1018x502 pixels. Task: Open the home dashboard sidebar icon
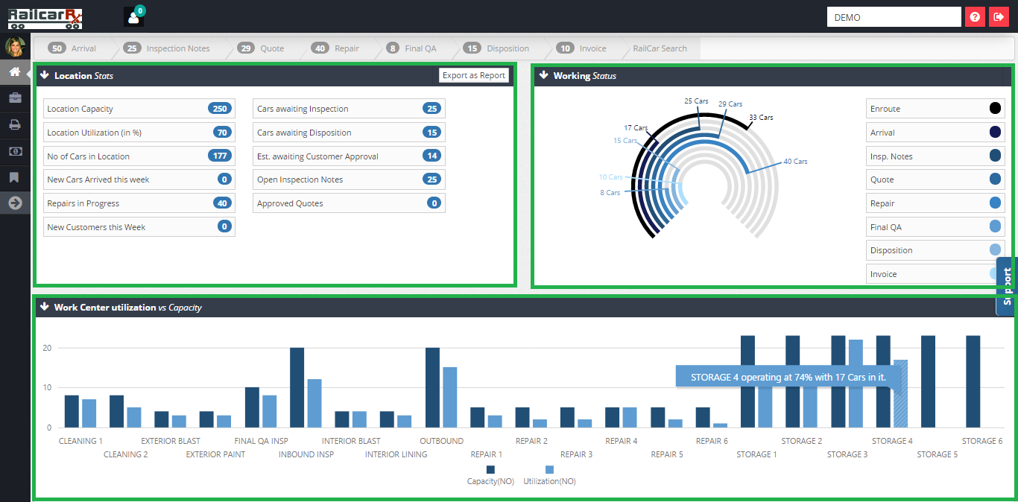15,72
